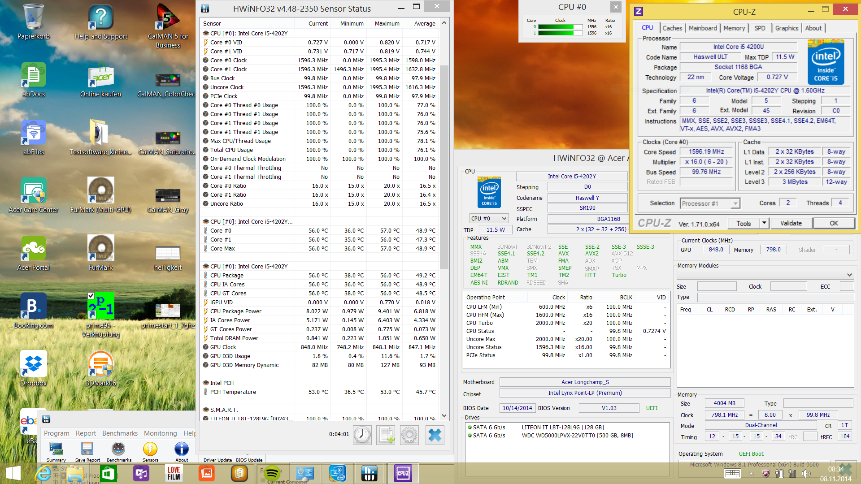Open Spotify from the taskbar

(272, 473)
